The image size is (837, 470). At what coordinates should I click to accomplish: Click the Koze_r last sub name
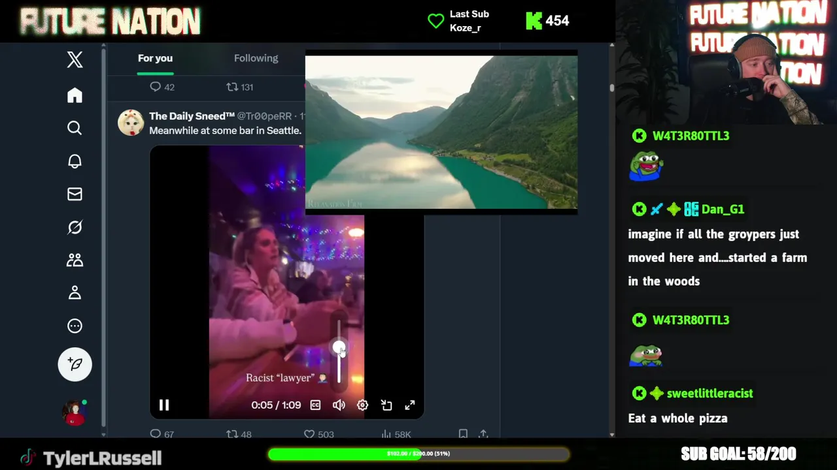point(465,28)
